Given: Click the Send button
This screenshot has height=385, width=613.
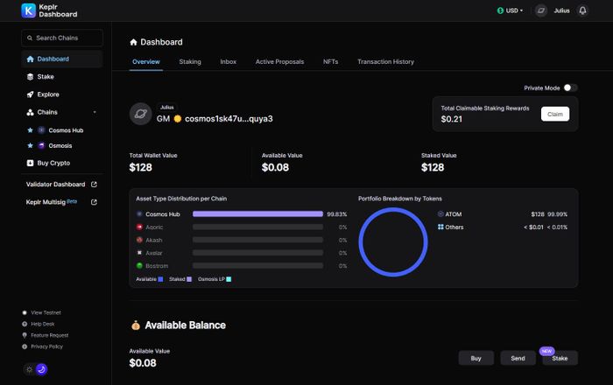Looking at the screenshot, I should [x=518, y=358].
